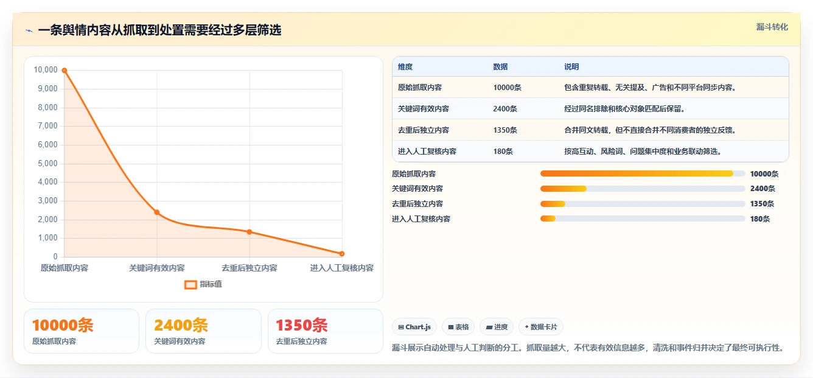Image resolution: width=813 pixels, height=378 pixels.
Task: Toggle the 指标值 legend swatch
Action: [x=190, y=284]
